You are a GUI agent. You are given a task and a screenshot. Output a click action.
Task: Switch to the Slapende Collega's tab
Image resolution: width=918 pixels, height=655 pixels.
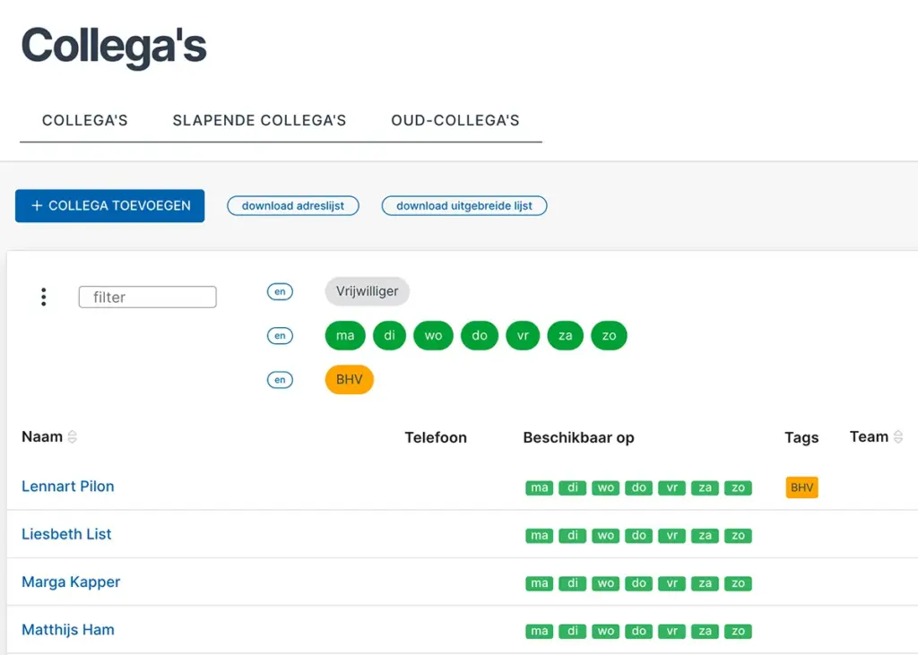coord(259,120)
